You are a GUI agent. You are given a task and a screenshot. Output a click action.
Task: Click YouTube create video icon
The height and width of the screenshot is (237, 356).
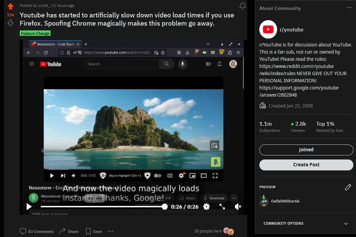click(x=208, y=64)
